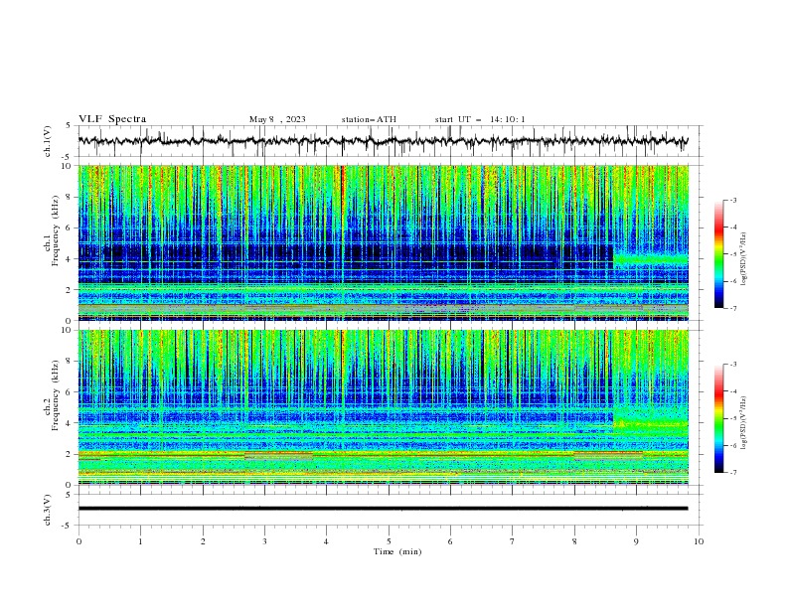This screenshot has width=787, height=608.
Task: Click the time axis tick label "10"
Action: (x=699, y=541)
